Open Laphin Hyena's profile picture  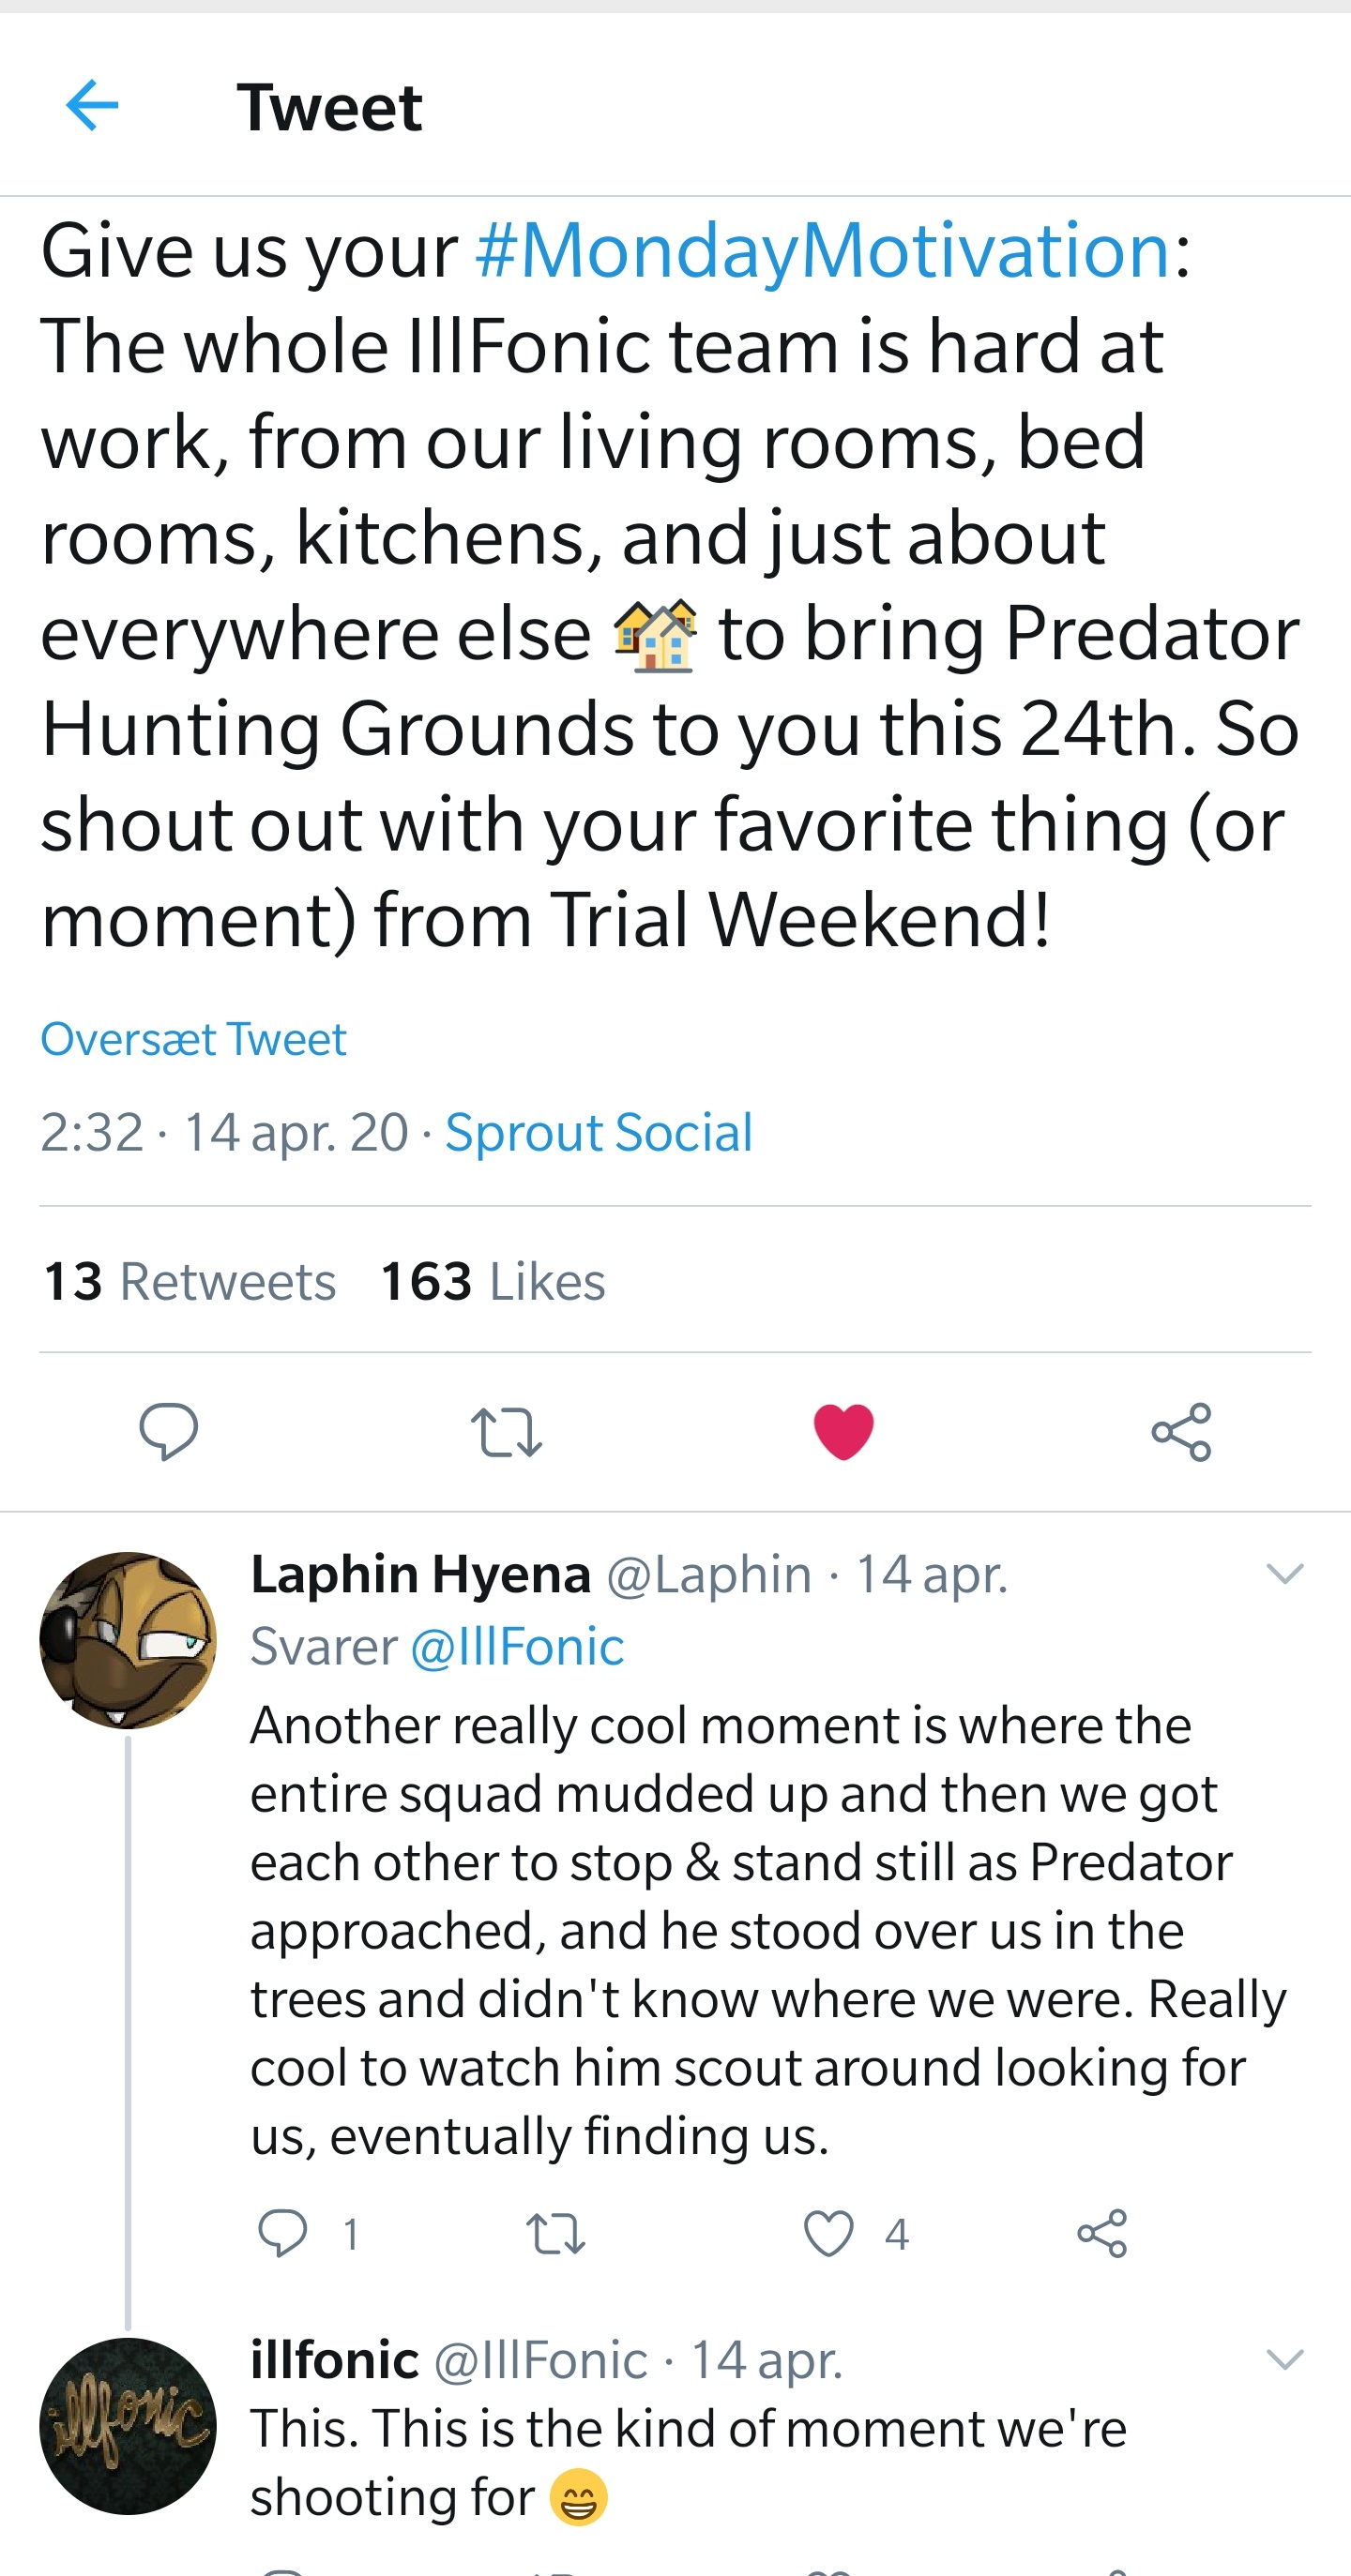pos(129,1640)
